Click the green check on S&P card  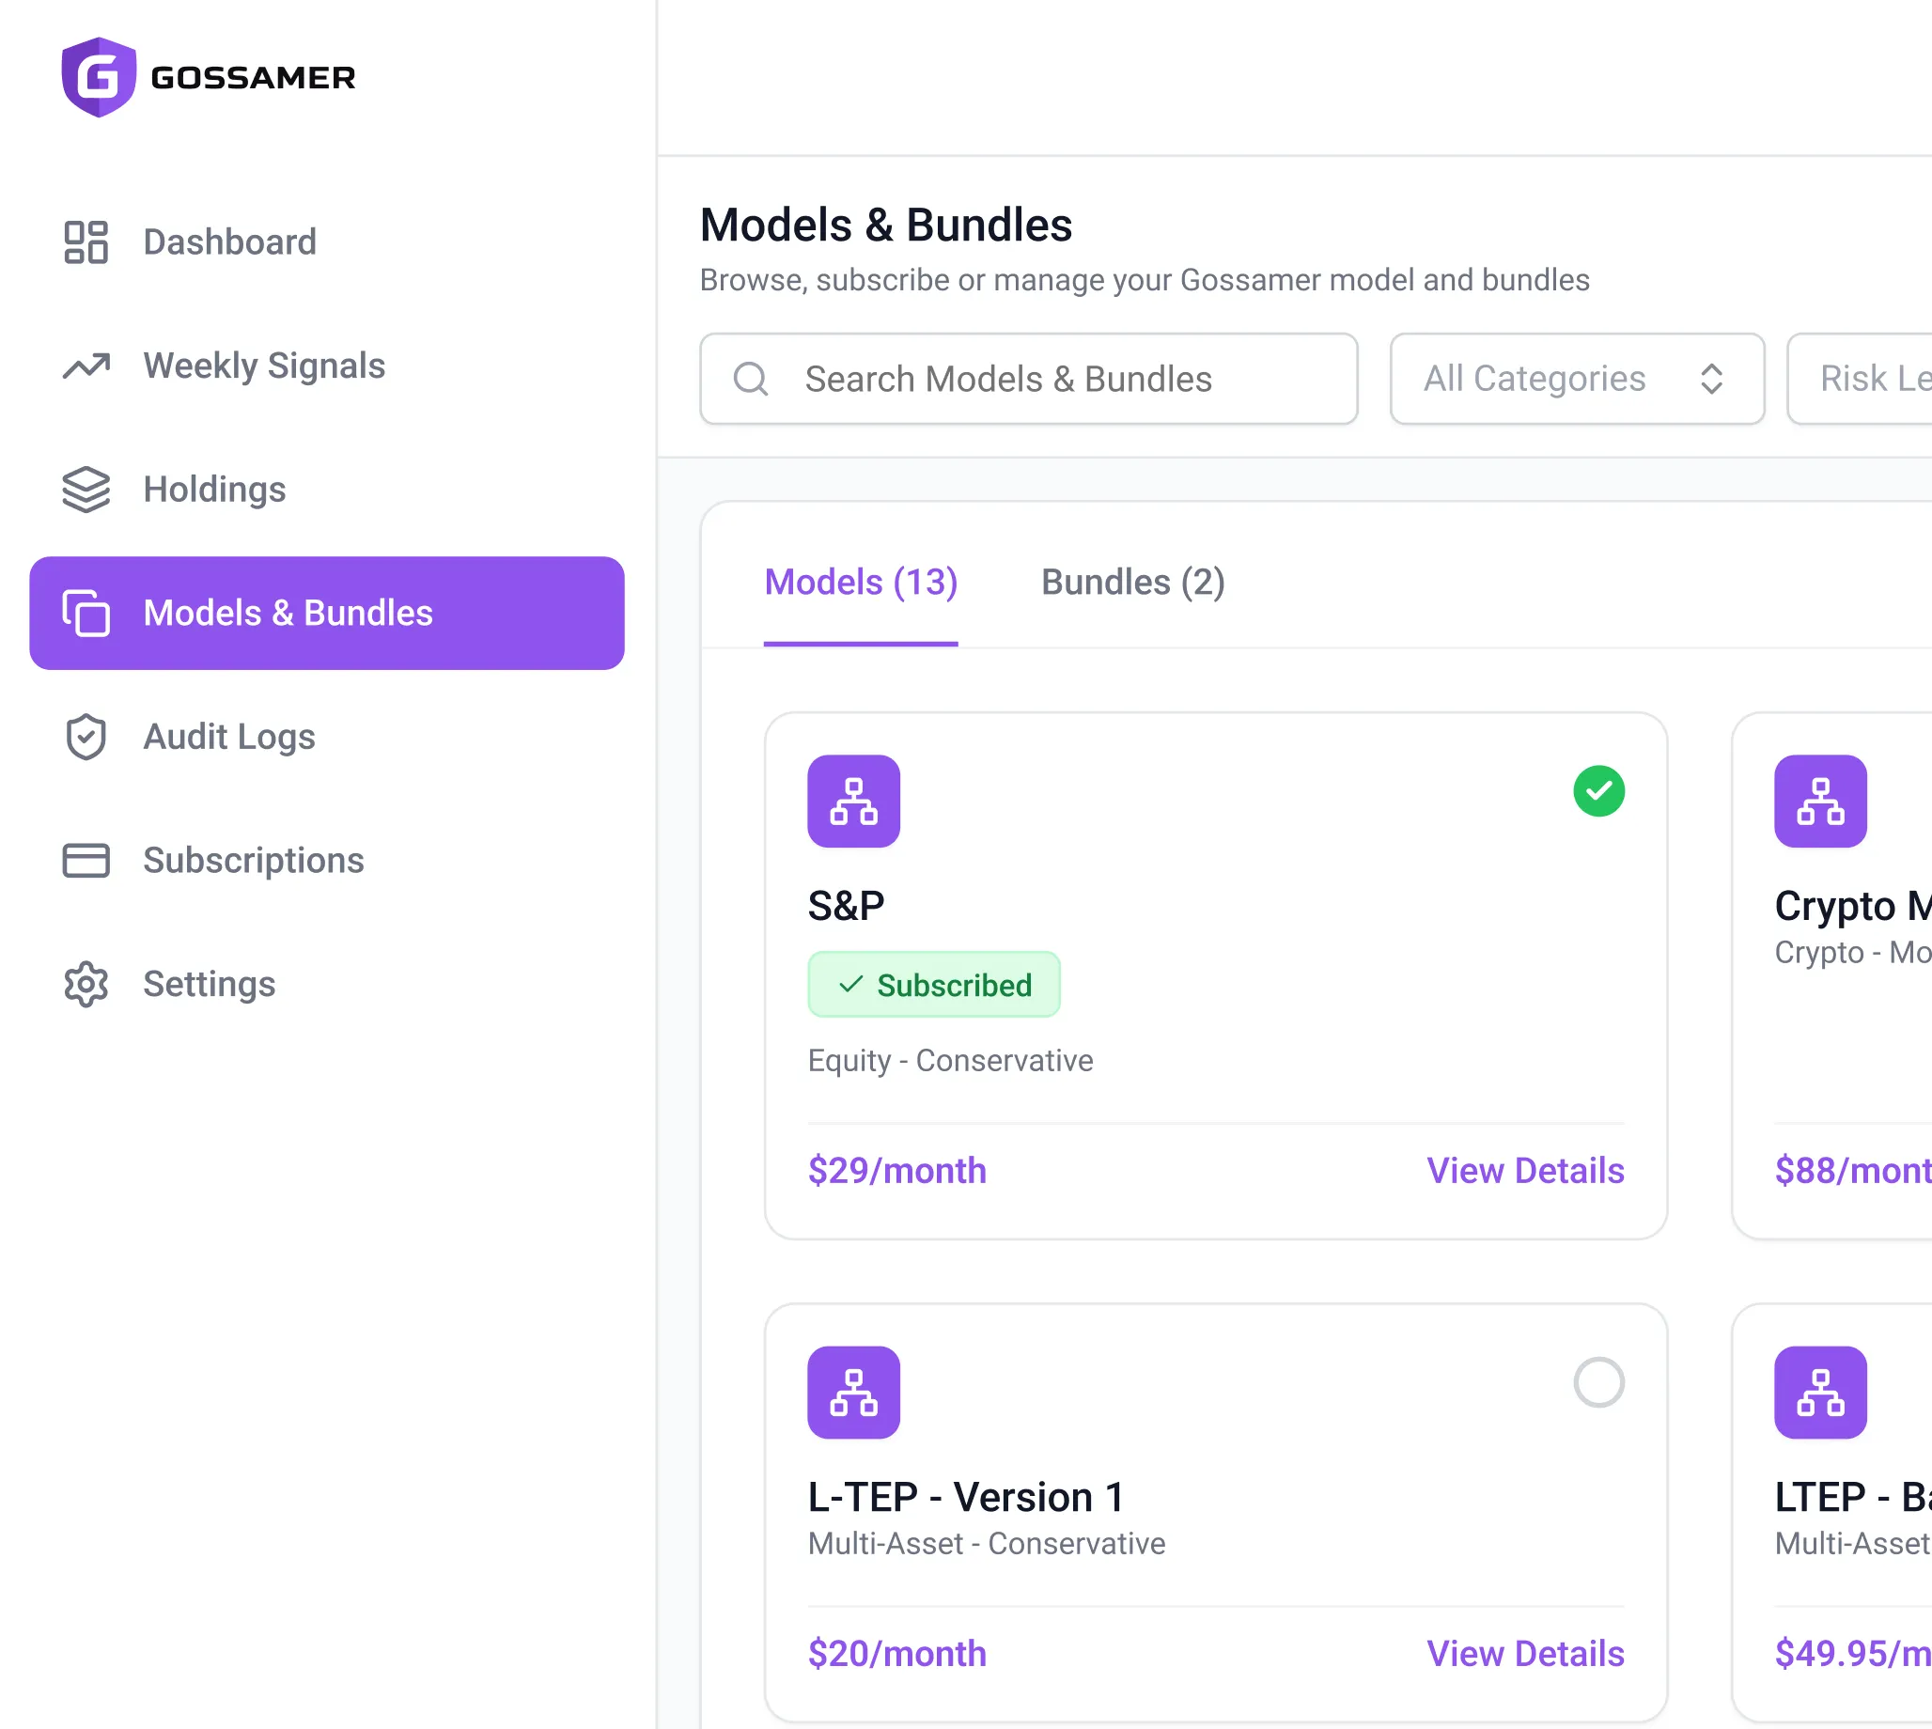point(1598,790)
